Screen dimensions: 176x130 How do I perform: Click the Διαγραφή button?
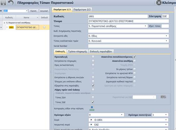(x=44, y=11)
